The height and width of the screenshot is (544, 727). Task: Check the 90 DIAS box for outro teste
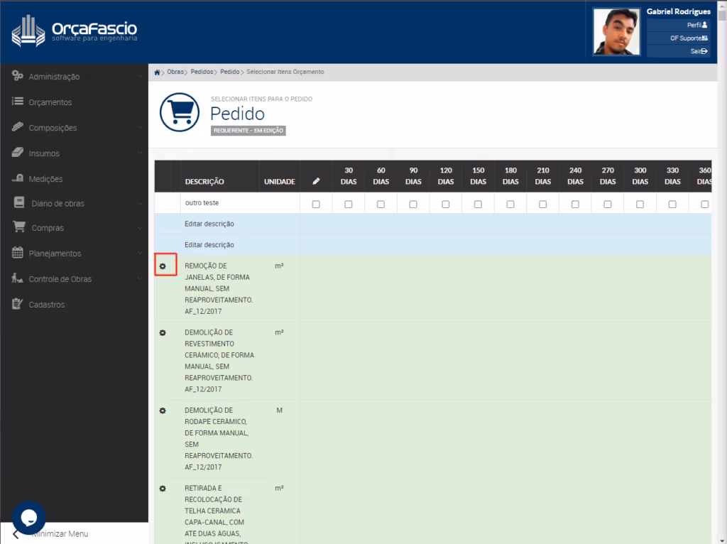(414, 205)
